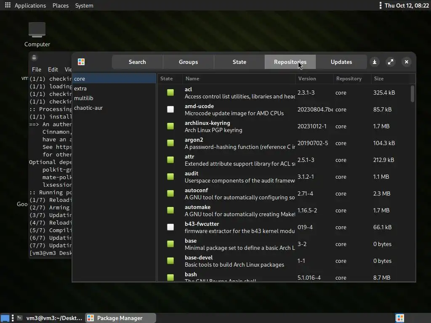431x323 pixels.
Task: Click the Package Manager tray icon bottom right
Action: pyautogui.click(x=400, y=318)
